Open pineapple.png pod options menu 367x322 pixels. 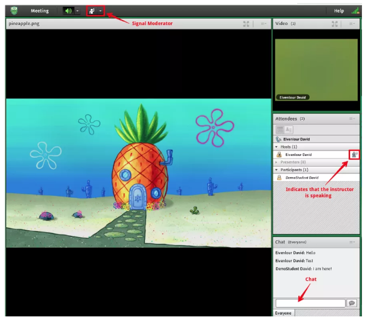pyautogui.click(x=263, y=24)
